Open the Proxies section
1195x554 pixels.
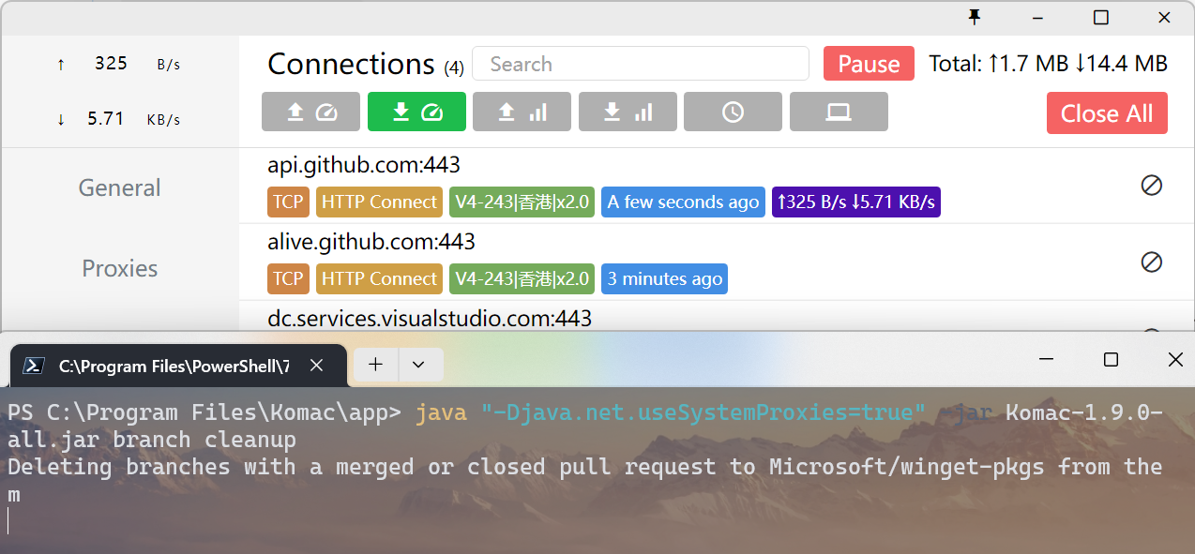[119, 268]
